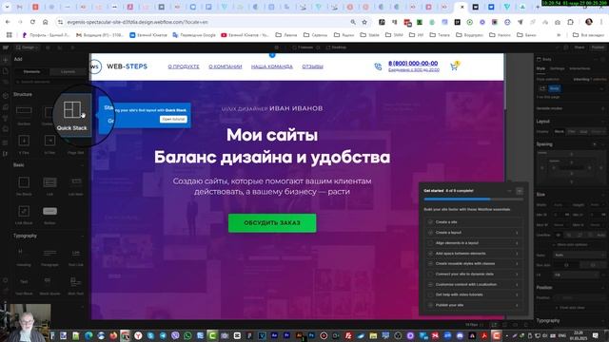
Task: Add a Button element from Basic
Action: tap(49, 215)
